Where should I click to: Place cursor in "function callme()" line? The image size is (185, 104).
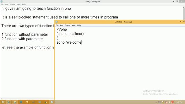(x=70, y=34)
